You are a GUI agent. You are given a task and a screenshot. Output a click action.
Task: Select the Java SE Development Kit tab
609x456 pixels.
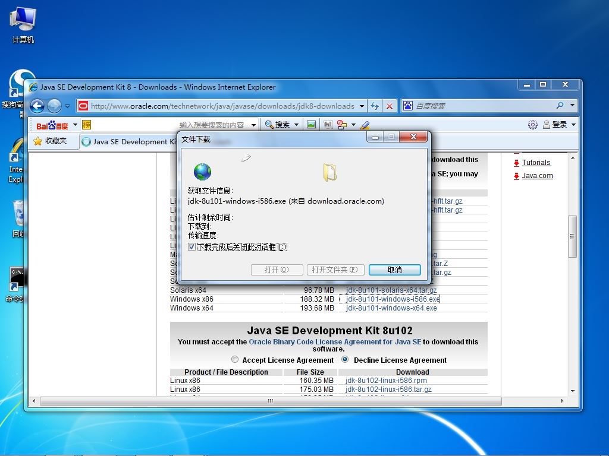[x=129, y=141]
